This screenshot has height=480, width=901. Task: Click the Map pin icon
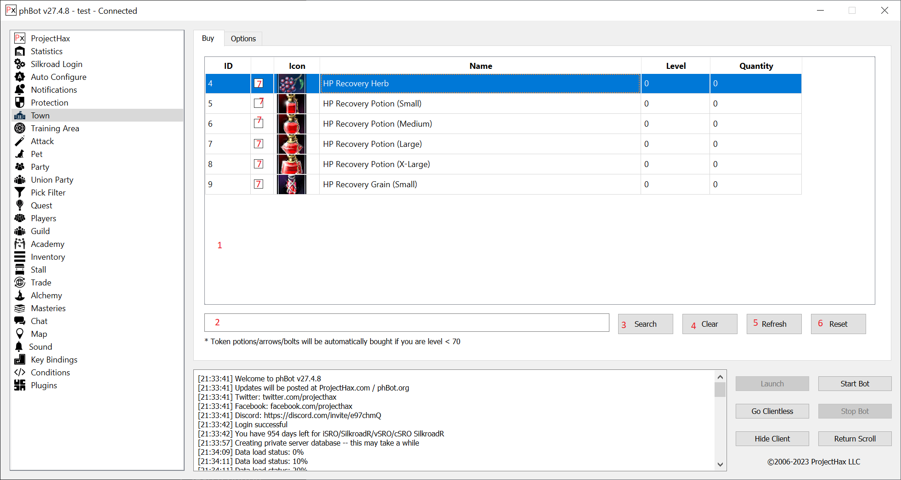point(20,334)
